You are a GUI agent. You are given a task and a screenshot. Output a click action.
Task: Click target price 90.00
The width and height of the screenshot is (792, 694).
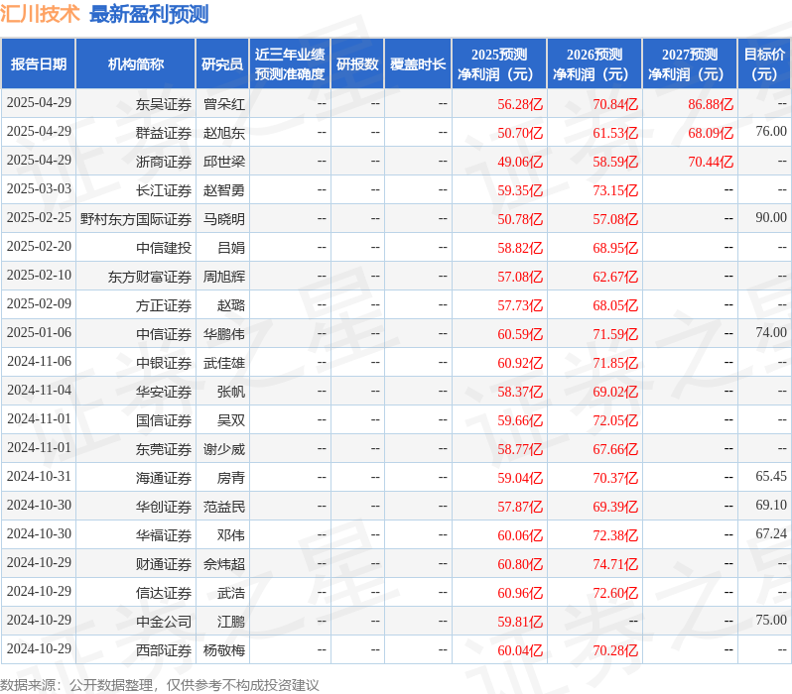point(771,217)
